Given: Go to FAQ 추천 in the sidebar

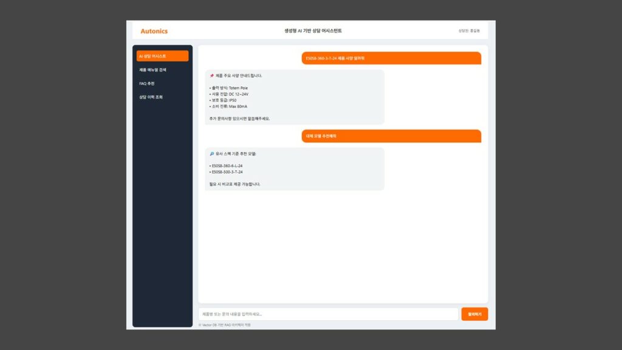Looking at the screenshot, I should [x=147, y=83].
